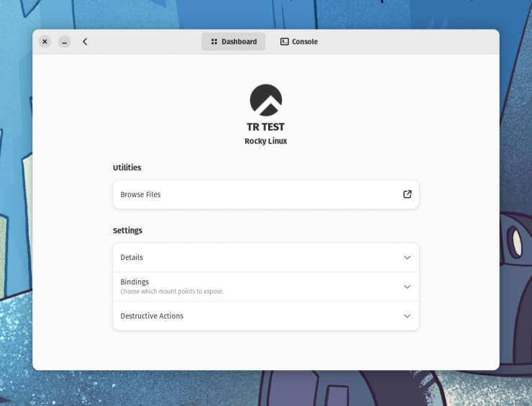532x406 pixels.
Task: Minimize the window using the dash button
Action: 65,42
